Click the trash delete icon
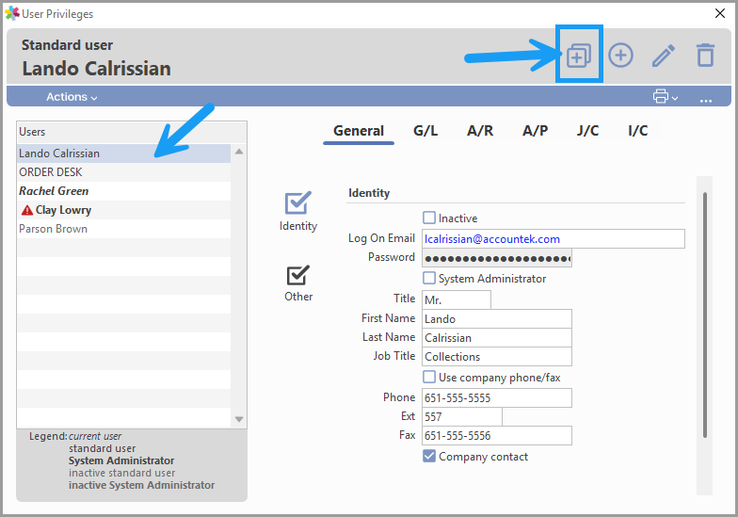This screenshot has width=738, height=517. tap(705, 55)
